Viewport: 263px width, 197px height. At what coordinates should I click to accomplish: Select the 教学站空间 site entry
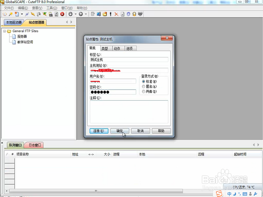[25, 42]
